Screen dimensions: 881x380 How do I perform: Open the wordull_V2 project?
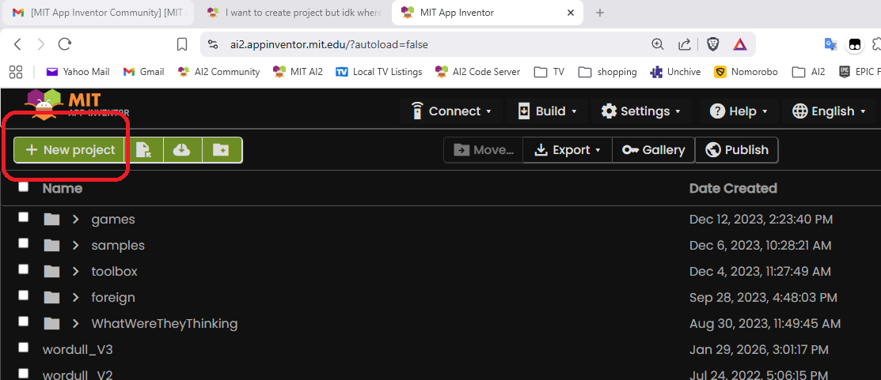pyautogui.click(x=78, y=374)
